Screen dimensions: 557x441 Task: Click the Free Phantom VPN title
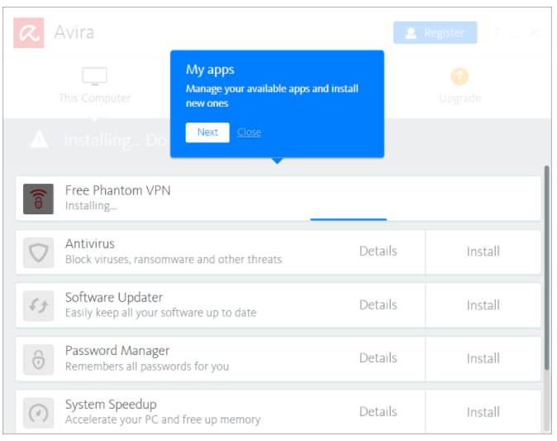point(117,190)
